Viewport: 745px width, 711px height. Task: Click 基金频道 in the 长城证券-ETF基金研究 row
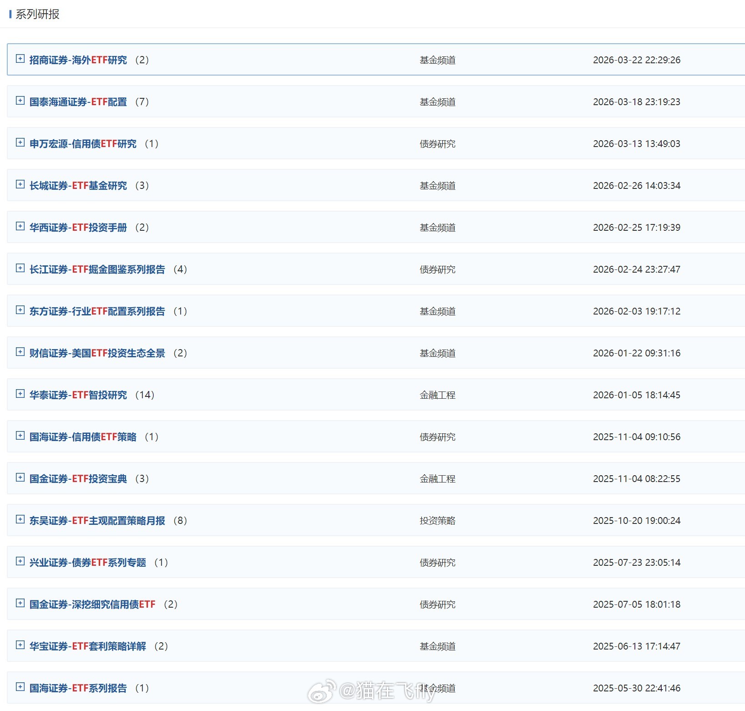click(437, 186)
